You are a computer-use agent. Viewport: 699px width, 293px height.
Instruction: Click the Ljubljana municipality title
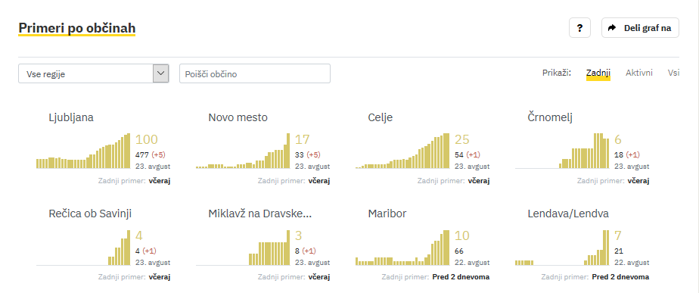point(71,117)
